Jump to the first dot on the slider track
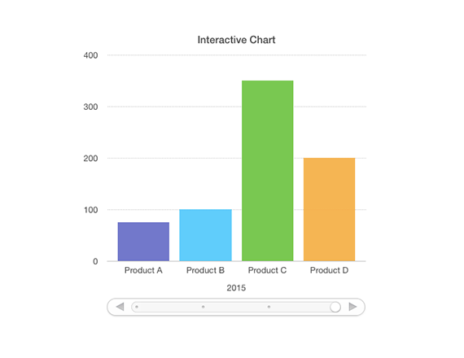The width and height of the screenshot is (464, 358). (137, 307)
